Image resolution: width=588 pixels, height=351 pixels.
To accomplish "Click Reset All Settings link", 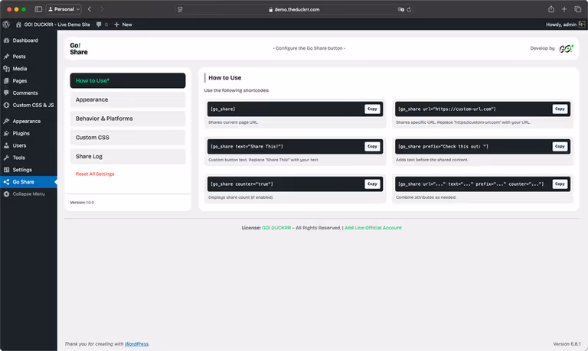I will (x=96, y=174).
